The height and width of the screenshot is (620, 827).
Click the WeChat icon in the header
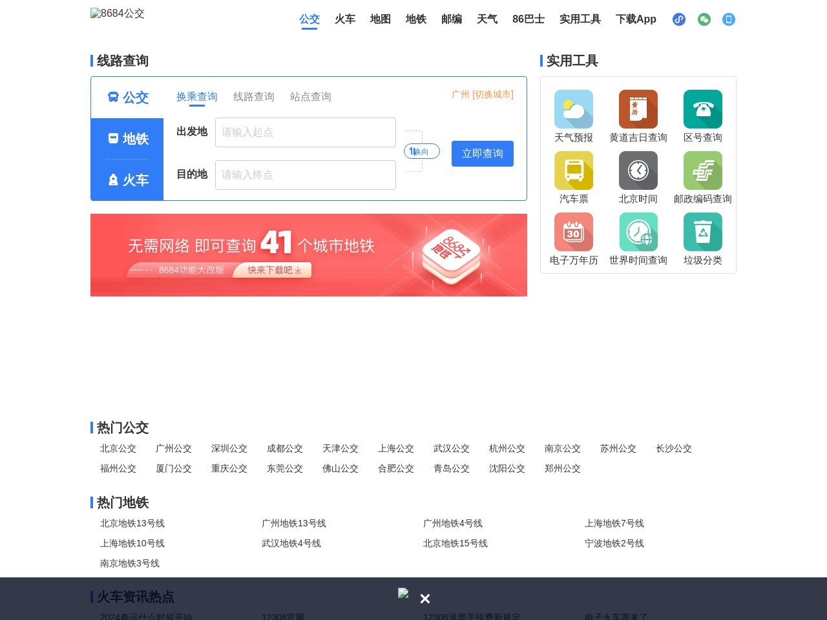click(x=704, y=19)
